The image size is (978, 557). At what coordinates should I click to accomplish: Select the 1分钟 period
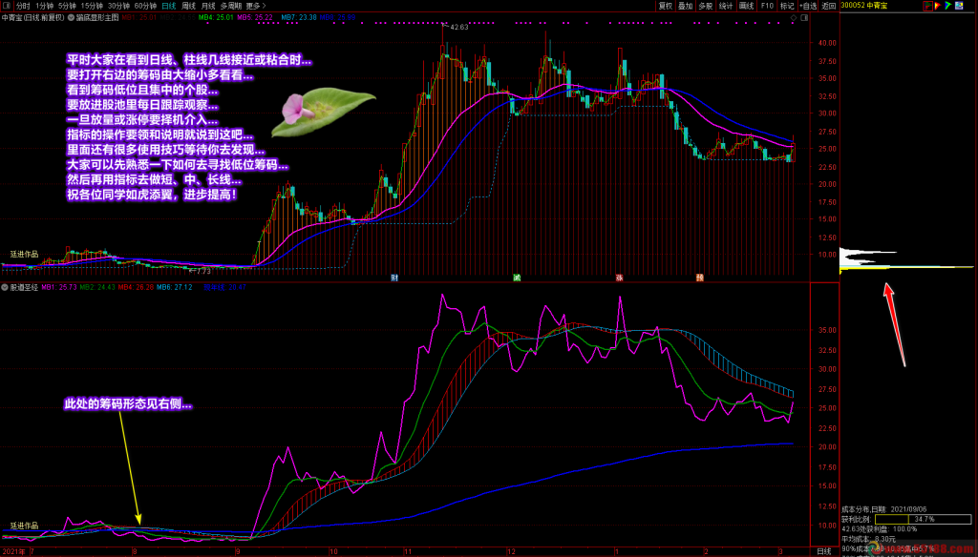pos(44,6)
